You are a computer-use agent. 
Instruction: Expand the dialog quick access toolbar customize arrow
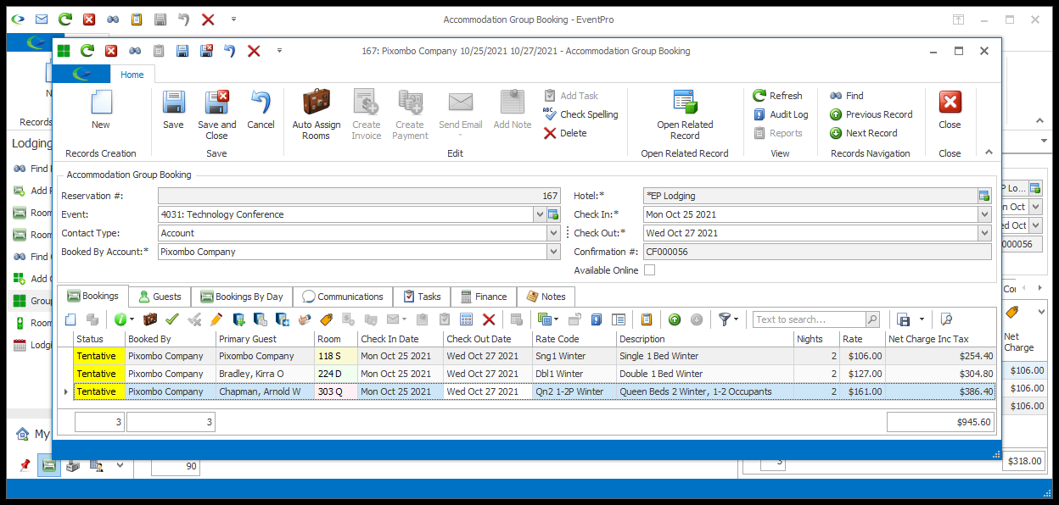pos(279,51)
